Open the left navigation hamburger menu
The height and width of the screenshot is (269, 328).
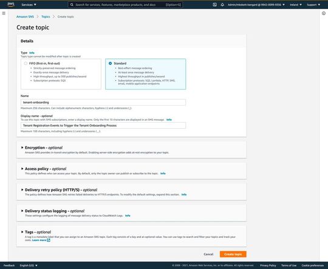(x=4, y=13)
